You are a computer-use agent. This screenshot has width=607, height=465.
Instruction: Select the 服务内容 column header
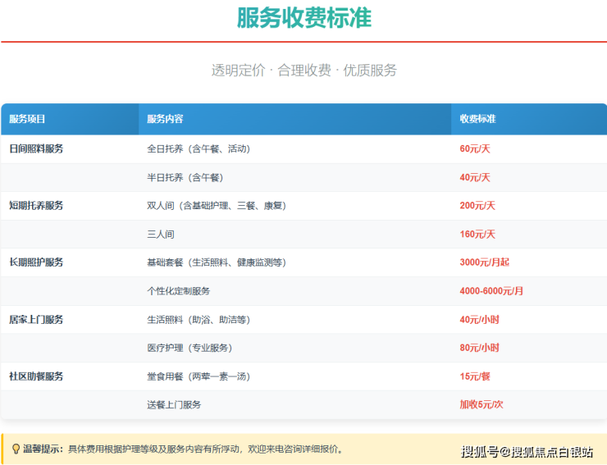(165, 119)
